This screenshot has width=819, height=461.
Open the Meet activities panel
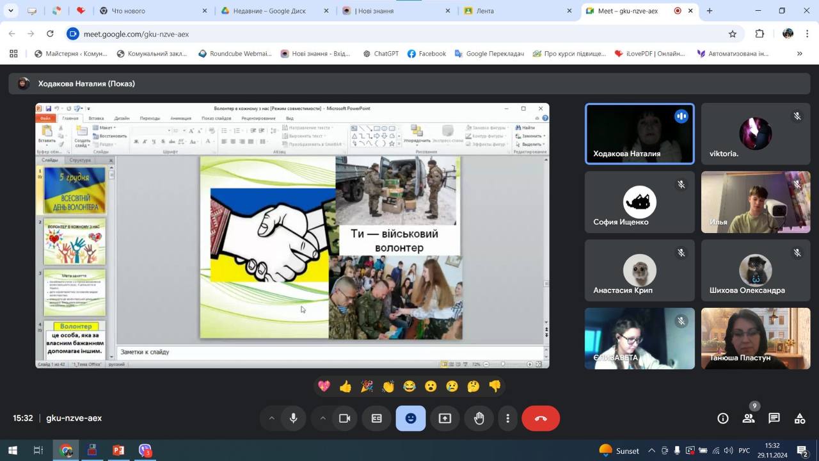coord(800,418)
